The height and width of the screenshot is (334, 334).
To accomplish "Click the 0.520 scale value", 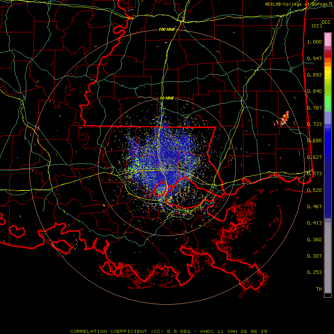I will pyautogui.click(x=314, y=190).
